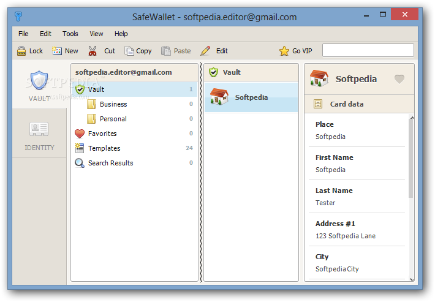Click the New card icon
The image size is (435, 302).
57,51
